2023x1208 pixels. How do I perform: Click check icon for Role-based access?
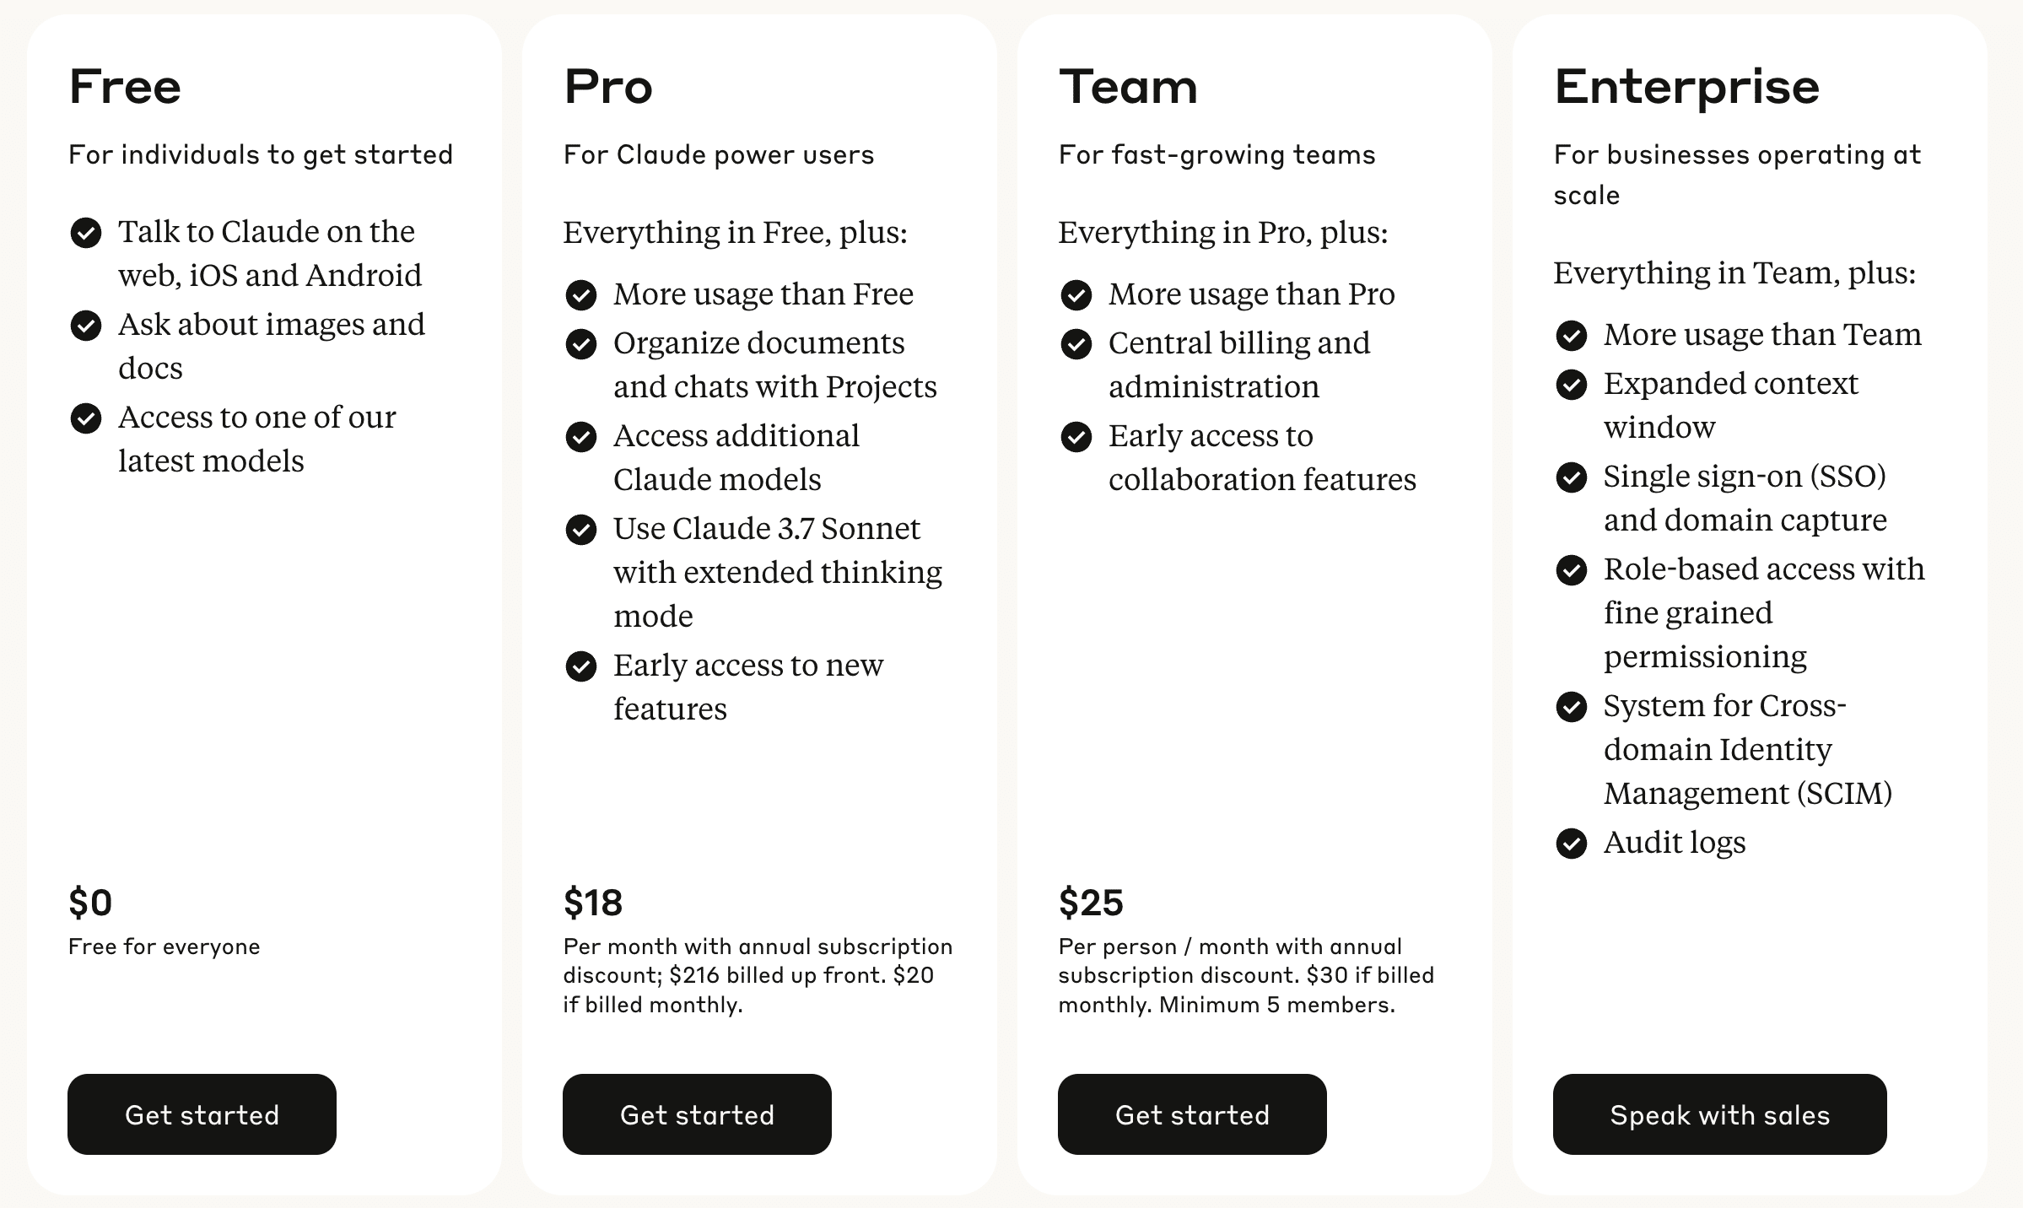[x=1572, y=569]
